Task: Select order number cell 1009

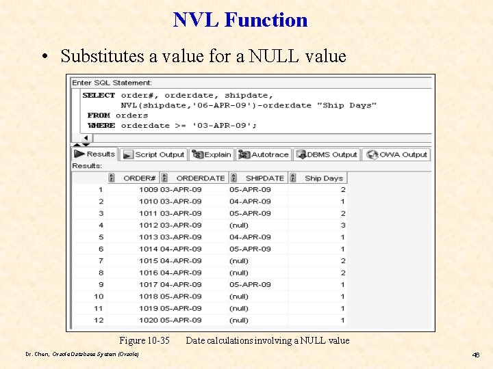Action: tap(148, 189)
